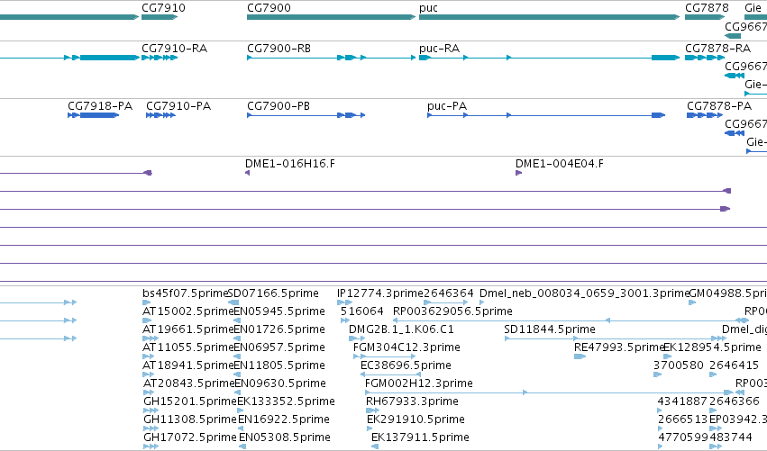This screenshot has width=767, height=451.
Task: Click the 2646415 feature label
Action: [735, 365]
